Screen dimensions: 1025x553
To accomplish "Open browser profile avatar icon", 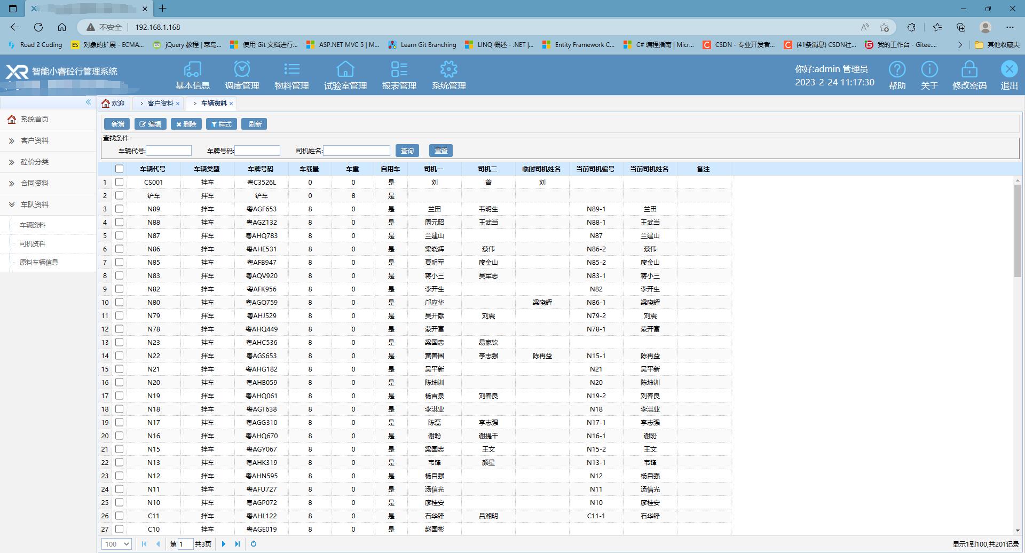I will [x=985, y=27].
